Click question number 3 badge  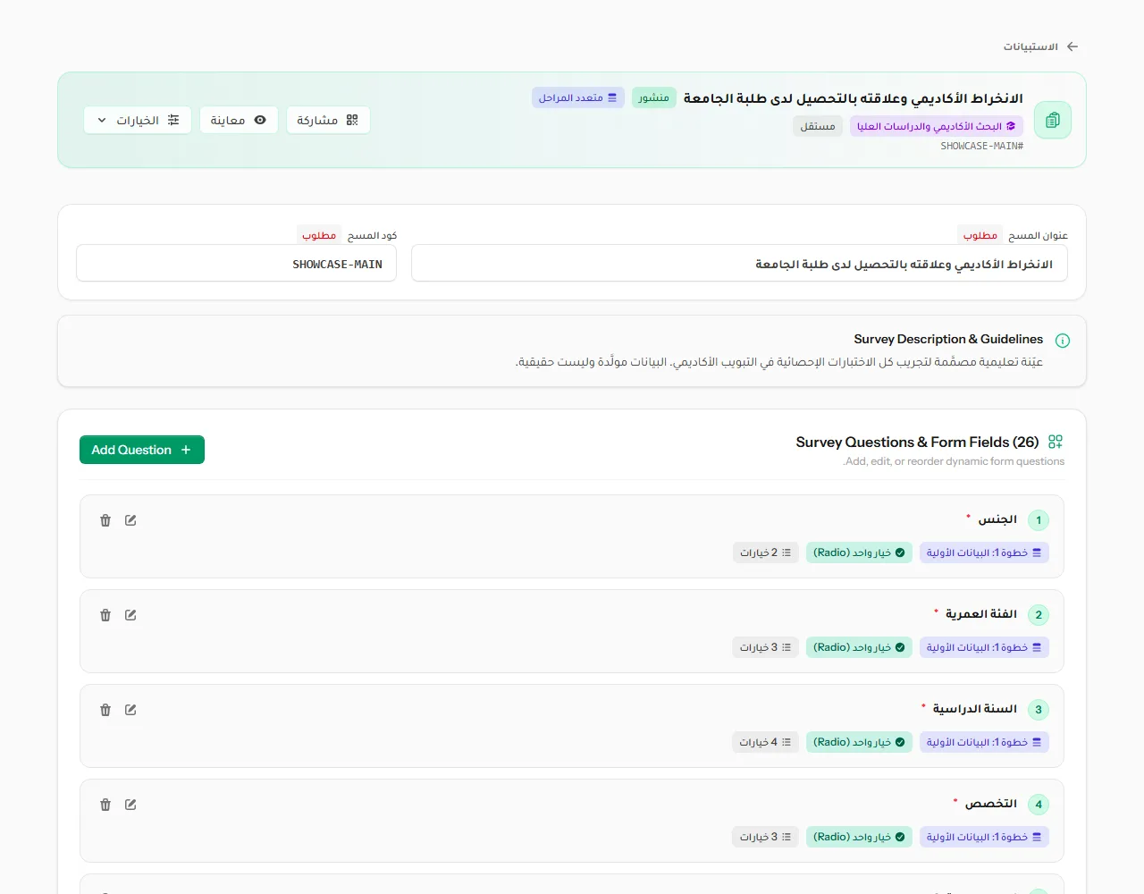click(x=1039, y=710)
